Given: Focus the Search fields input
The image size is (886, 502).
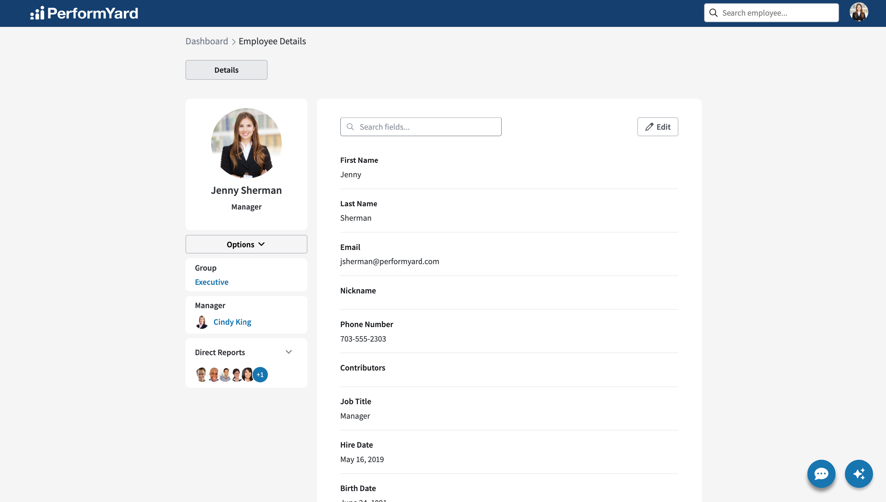Looking at the screenshot, I should pos(421,127).
